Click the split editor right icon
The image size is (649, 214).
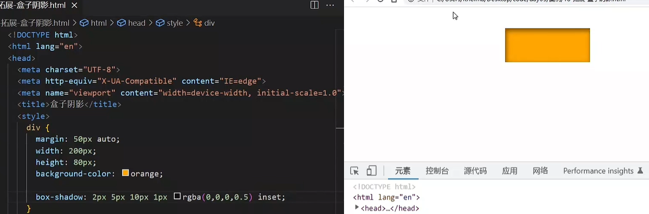pos(314,5)
